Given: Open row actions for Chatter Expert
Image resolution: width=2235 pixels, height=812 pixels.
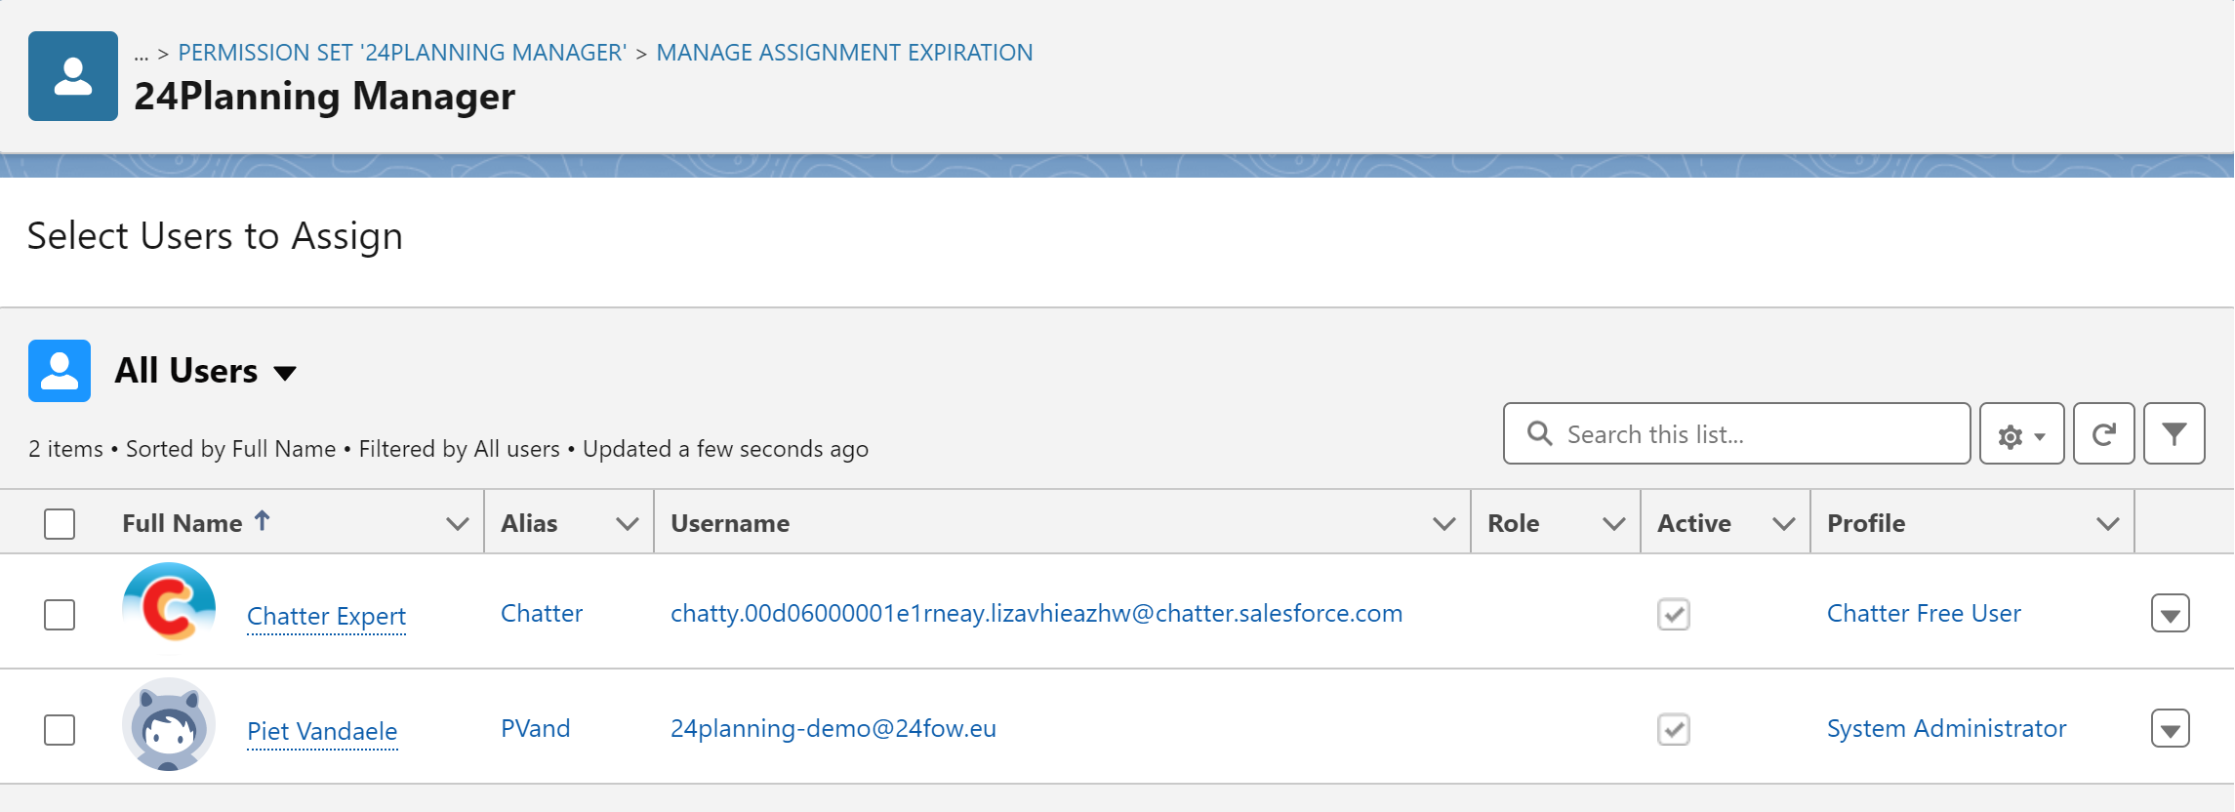Looking at the screenshot, I should coord(2170,615).
